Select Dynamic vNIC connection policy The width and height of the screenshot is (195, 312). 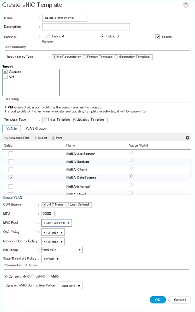coord(6,277)
